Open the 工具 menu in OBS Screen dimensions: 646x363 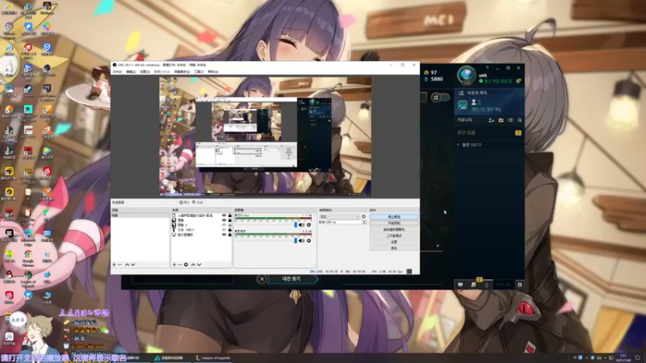[x=199, y=72]
